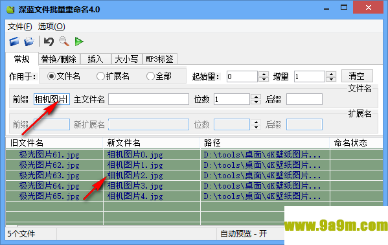
Task: Select the 全部 radio button
Action: pos(150,76)
